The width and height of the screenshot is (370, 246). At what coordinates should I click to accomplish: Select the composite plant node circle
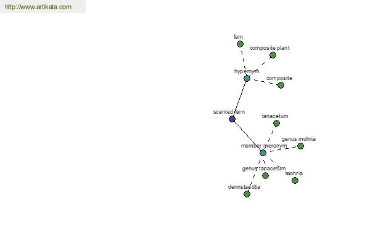point(273,55)
